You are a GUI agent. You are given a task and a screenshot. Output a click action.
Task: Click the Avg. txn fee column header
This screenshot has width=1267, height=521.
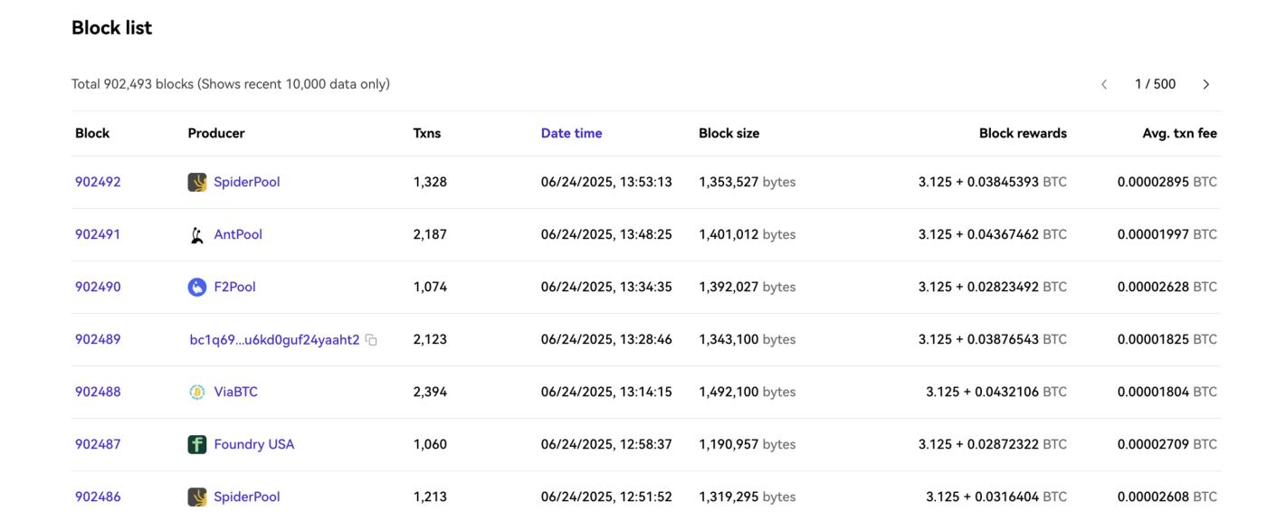point(1180,133)
